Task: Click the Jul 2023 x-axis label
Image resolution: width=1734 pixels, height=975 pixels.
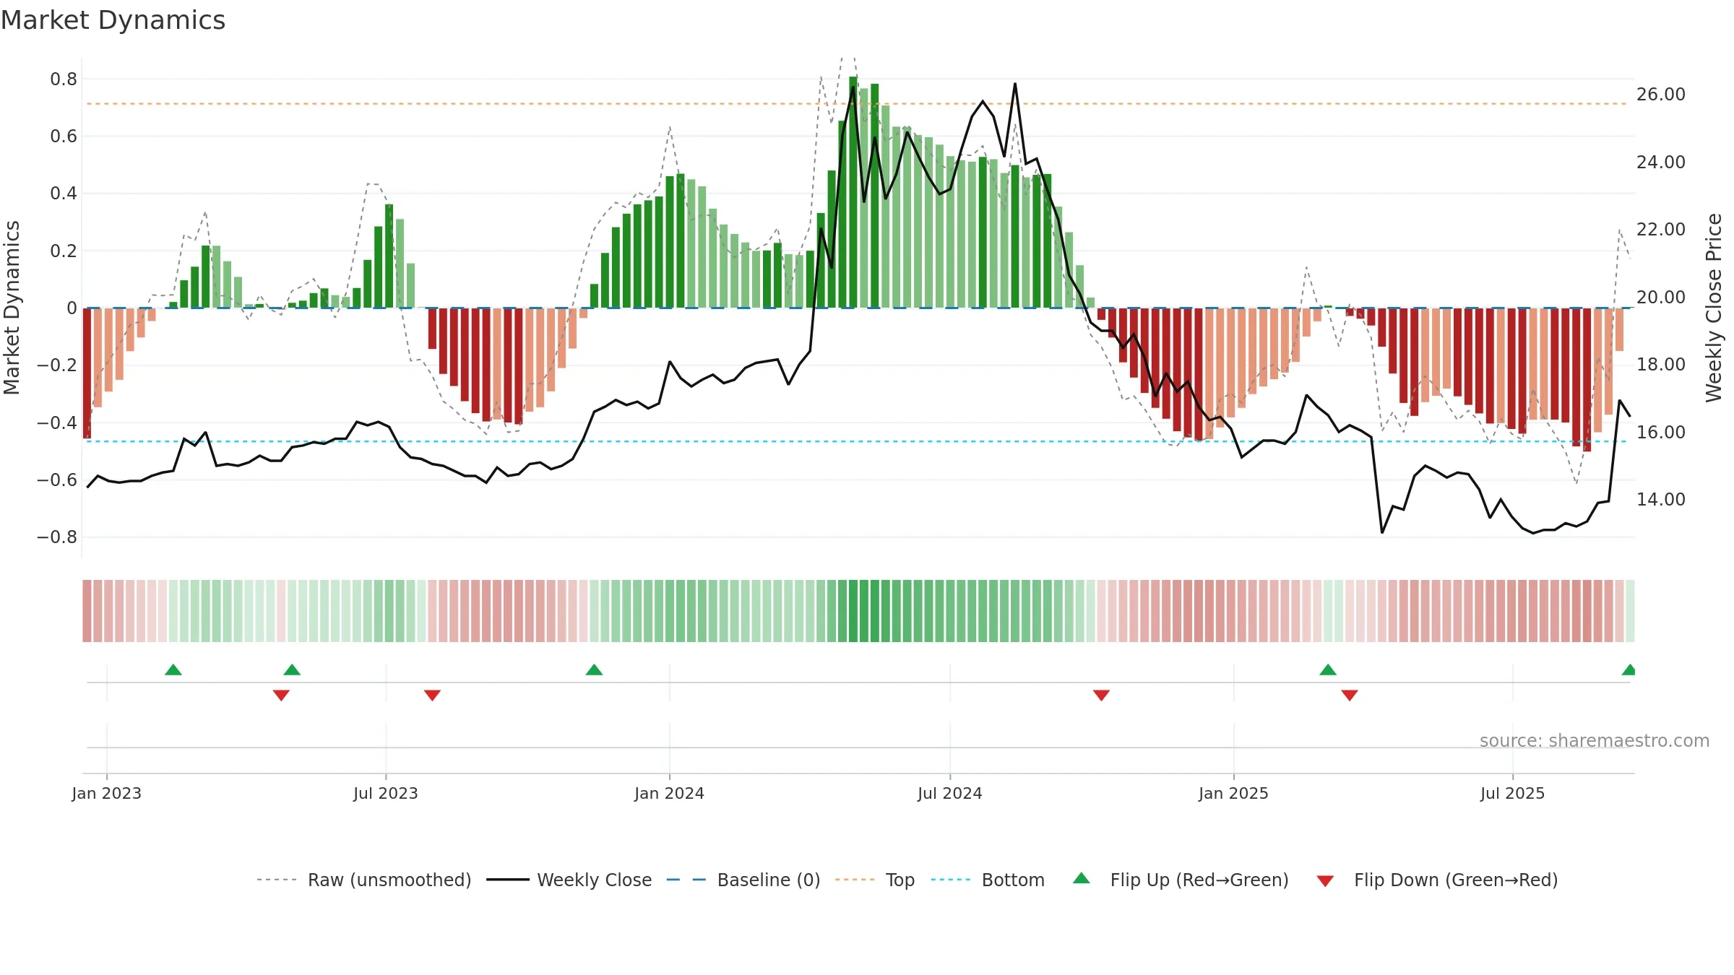Action: 386,793
